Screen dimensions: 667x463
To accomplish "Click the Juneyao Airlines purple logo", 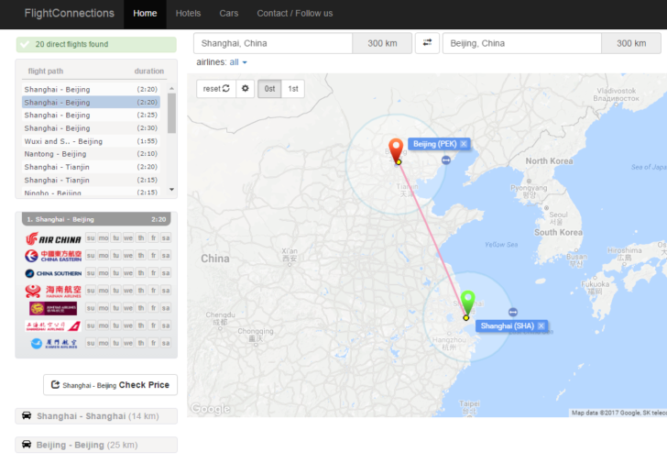I will click(53, 308).
